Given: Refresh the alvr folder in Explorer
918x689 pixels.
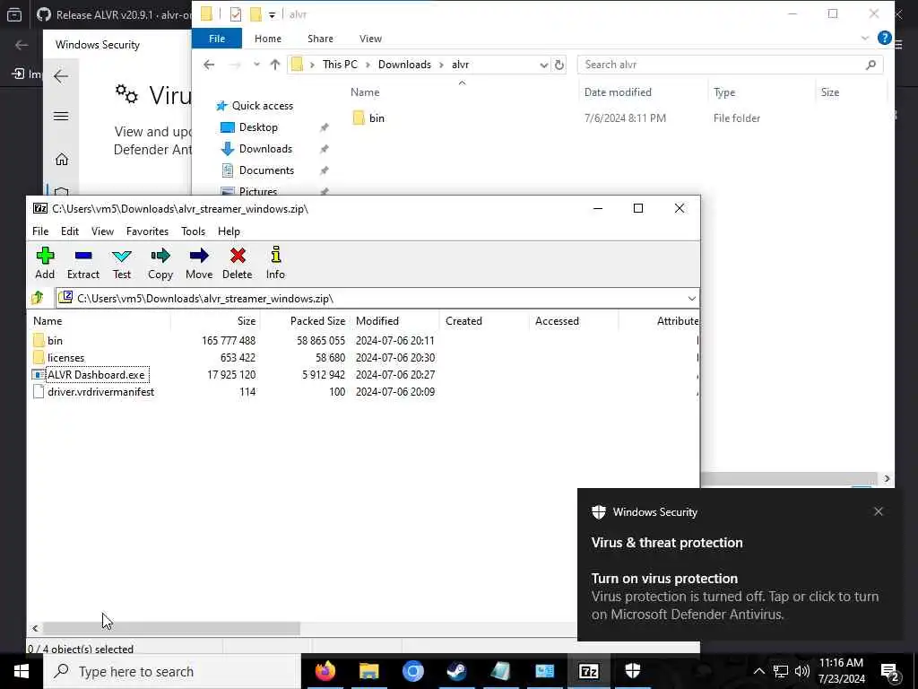Looking at the screenshot, I should [x=559, y=65].
